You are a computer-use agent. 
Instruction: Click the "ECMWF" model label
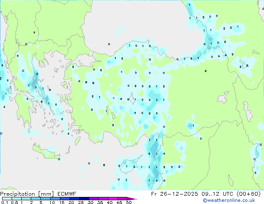click(67, 194)
